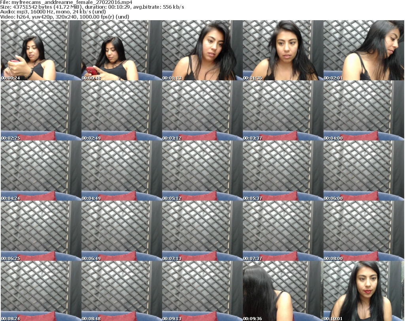
Task: Click the 00:03:37 thumbnail
Action: (x=283, y=110)
